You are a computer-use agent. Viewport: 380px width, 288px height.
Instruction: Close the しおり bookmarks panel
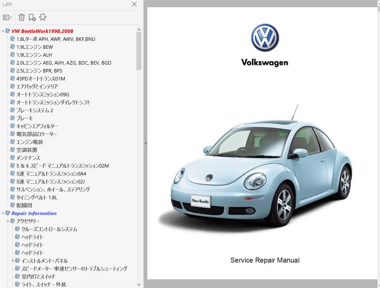tap(134, 4)
